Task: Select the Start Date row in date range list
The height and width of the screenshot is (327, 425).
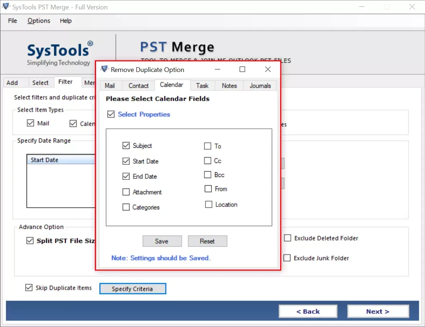Action: click(x=61, y=160)
